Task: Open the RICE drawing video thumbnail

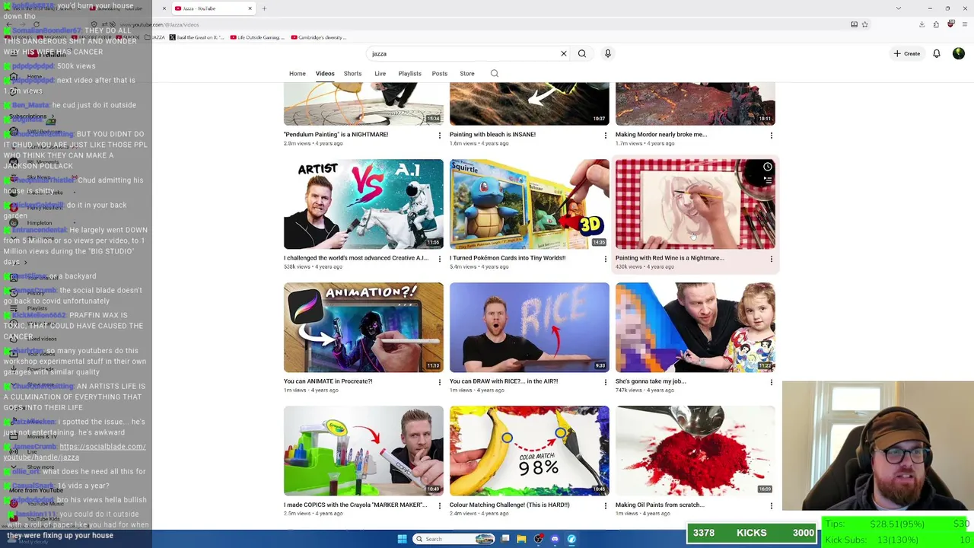Action: pyautogui.click(x=530, y=327)
